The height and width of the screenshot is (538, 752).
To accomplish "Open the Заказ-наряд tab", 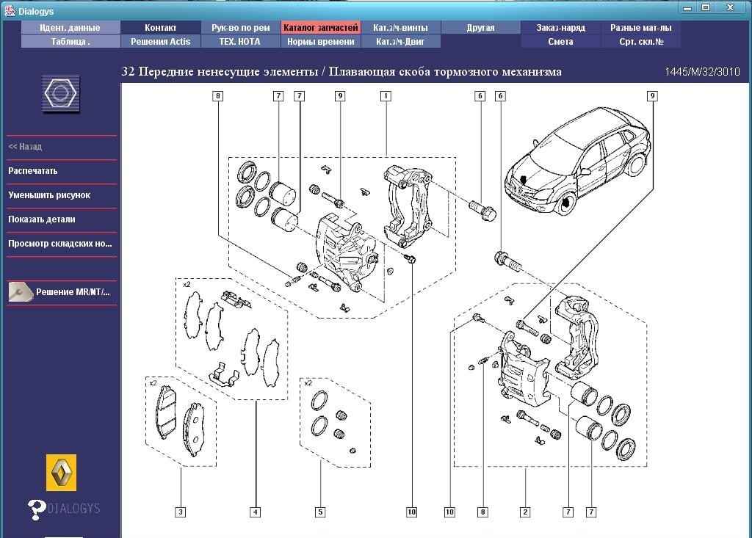I will 560,27.
